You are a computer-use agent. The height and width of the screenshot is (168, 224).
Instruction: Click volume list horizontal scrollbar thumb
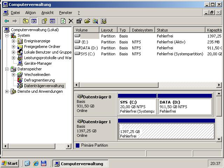click(x=119, y=85)
